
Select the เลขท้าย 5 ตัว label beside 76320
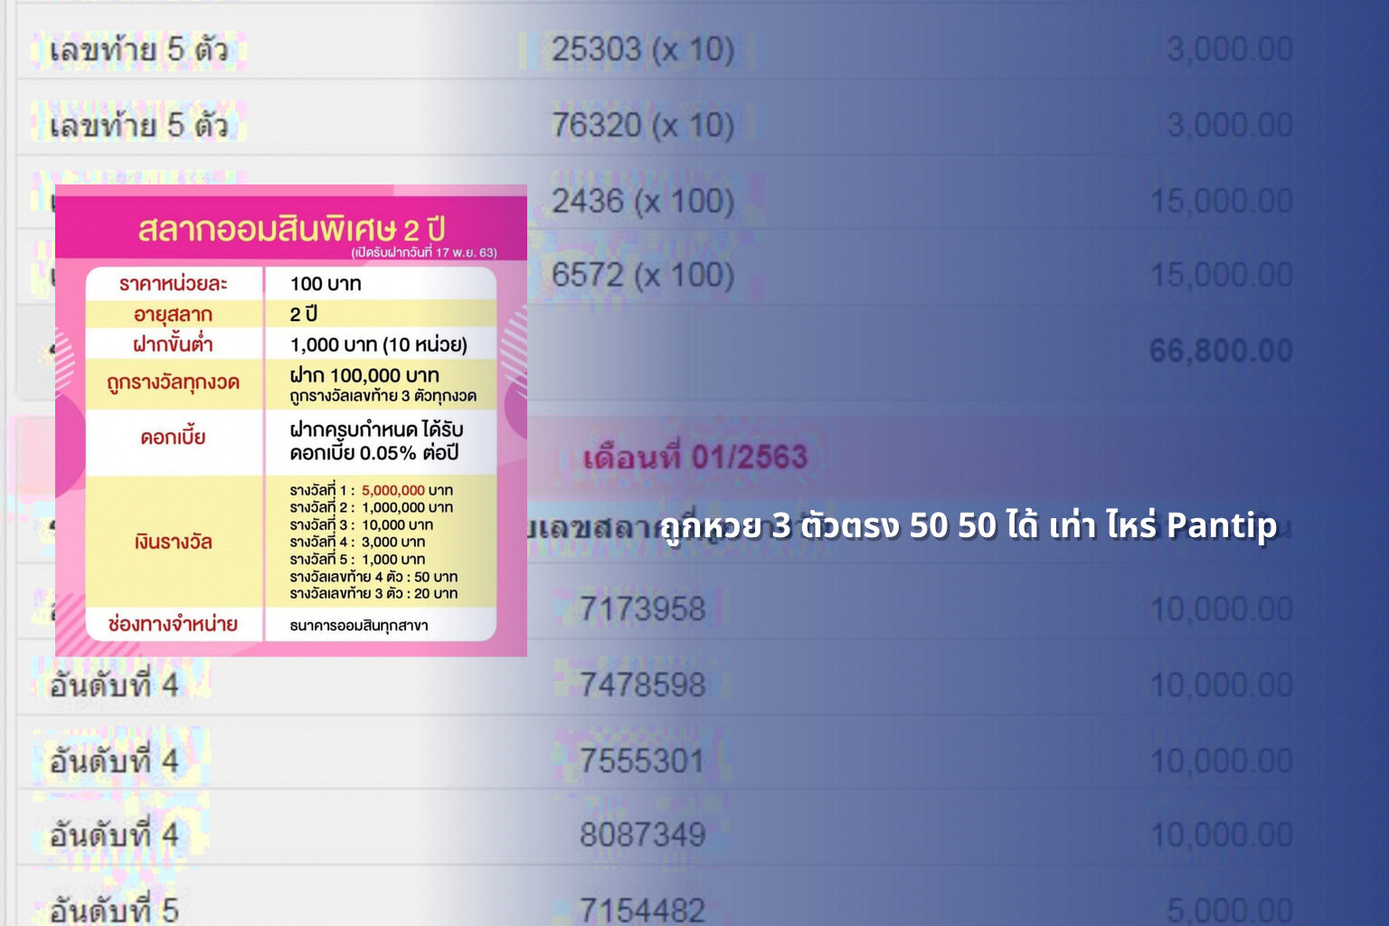point(138,125)
